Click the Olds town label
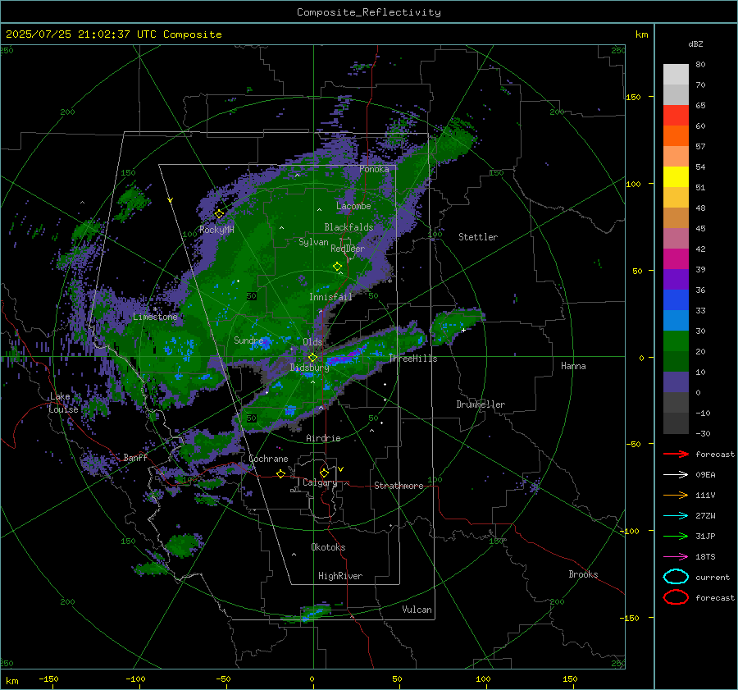Image resolution: width=738 pixels, height=690 pixels. [x=312, y=342]
